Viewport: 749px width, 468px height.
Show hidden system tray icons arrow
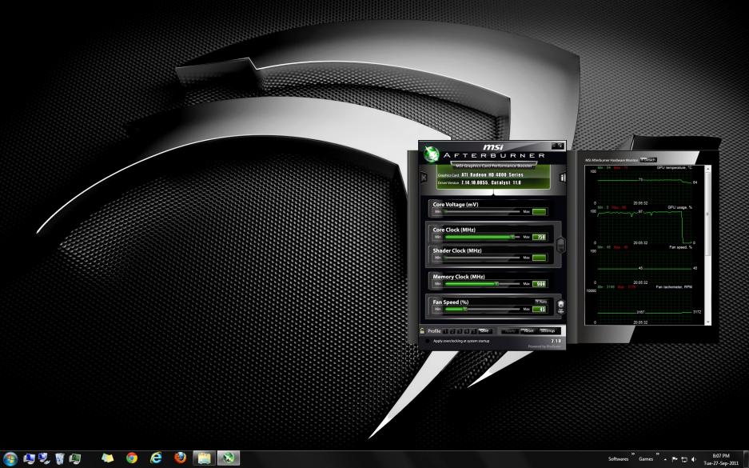tap(665, 459)
